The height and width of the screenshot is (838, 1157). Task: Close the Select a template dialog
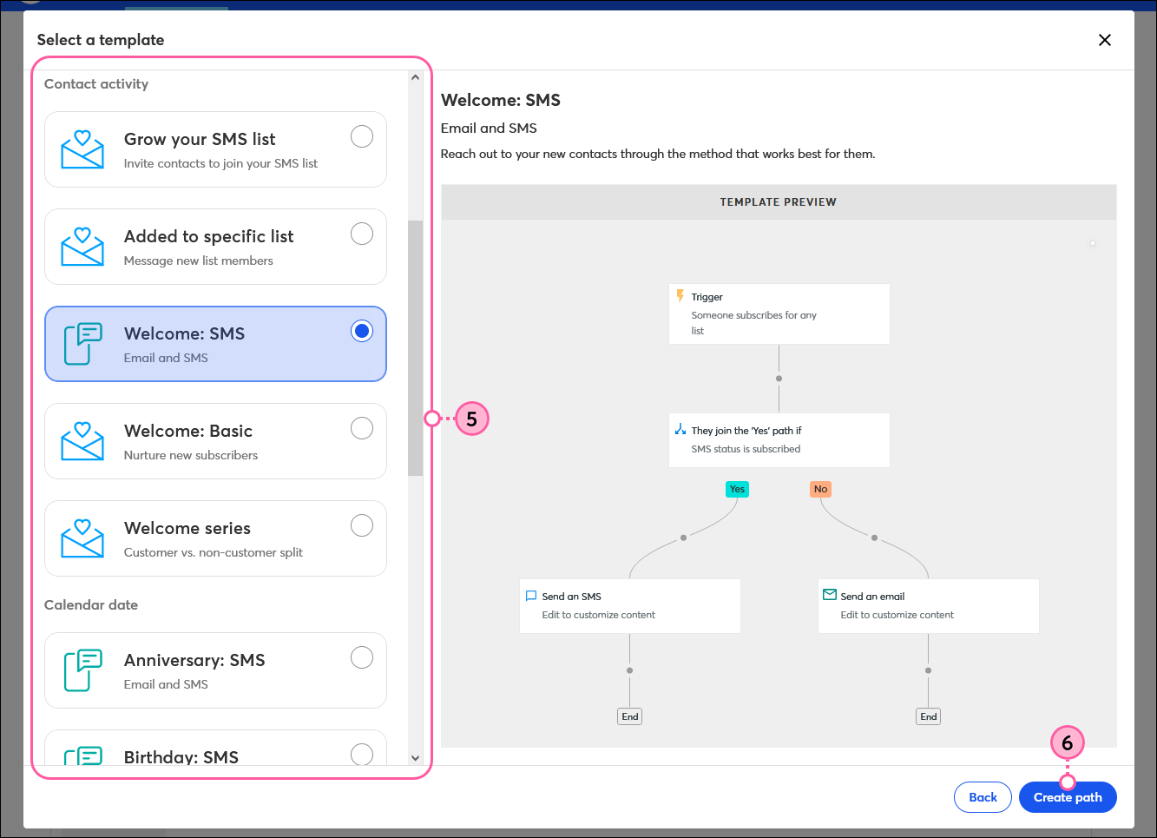pos(1104,40)
